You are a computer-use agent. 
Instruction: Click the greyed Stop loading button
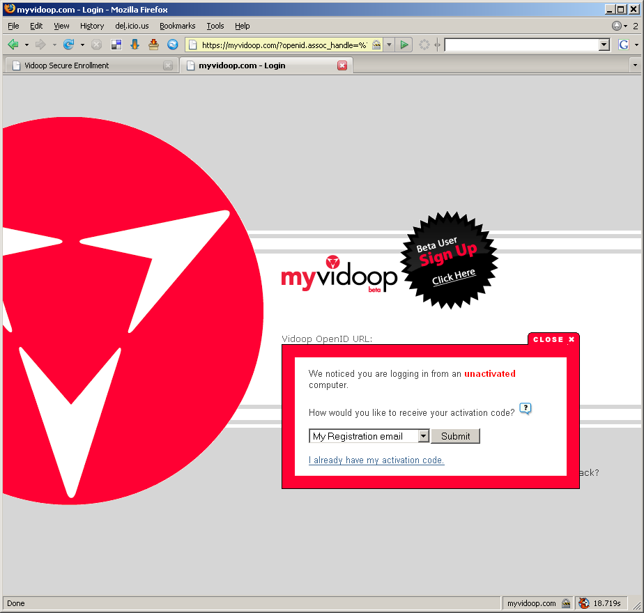click(96, 45)
